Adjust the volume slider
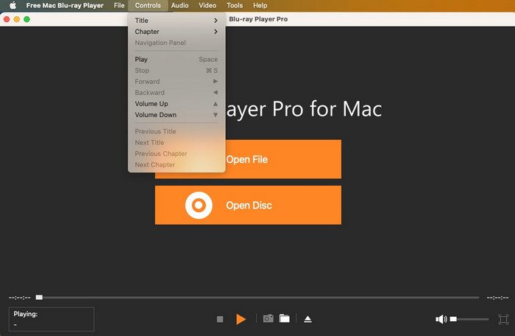Screen dimensions: 515x336 click(x=469, y=319)
